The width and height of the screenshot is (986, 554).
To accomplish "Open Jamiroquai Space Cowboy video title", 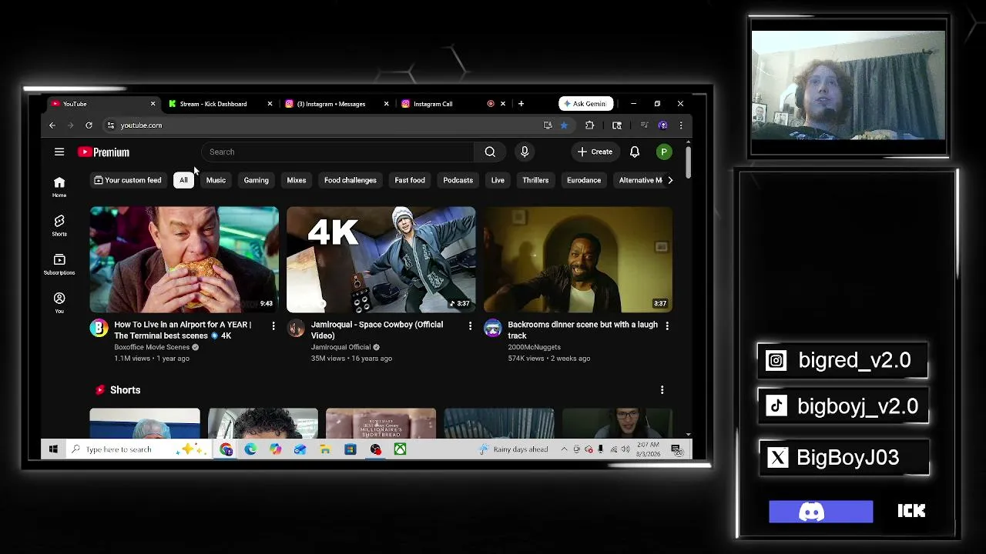I will 377,330.
